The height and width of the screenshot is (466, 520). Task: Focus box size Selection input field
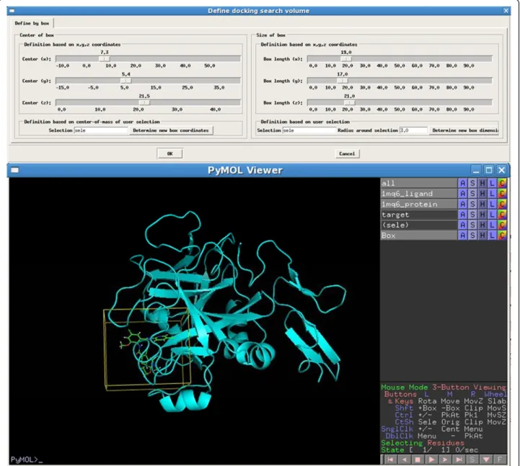pyautogui.click(x=309, y=130)
